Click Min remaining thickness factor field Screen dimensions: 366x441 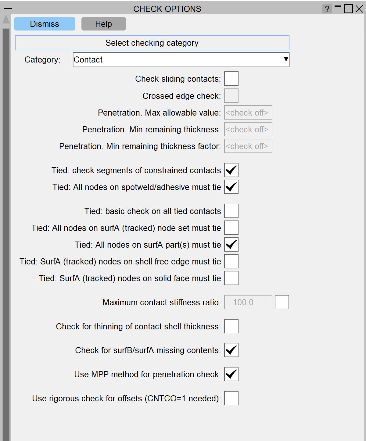coord(248,146)
